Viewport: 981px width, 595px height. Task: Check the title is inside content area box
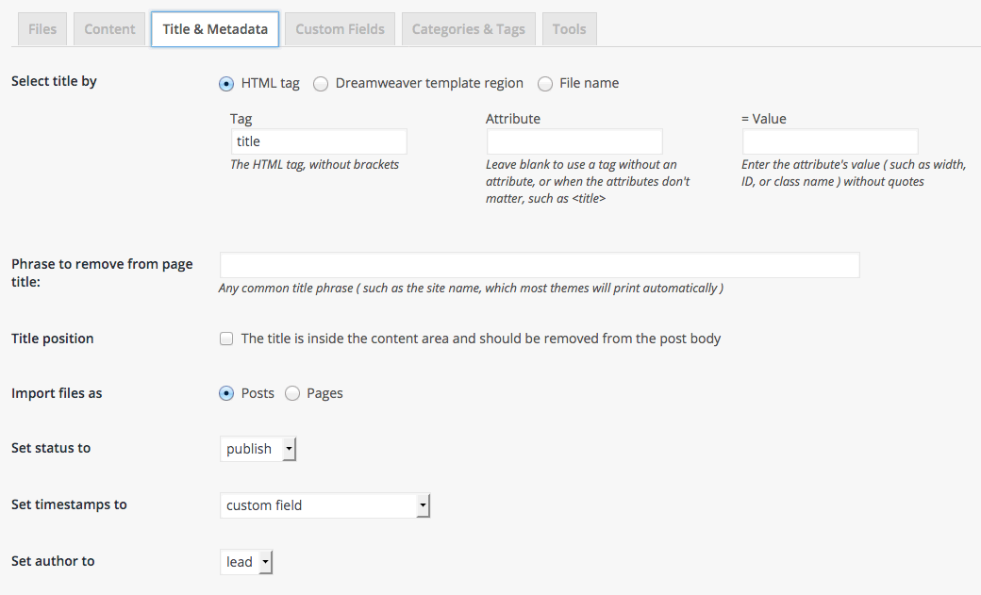(226, 339)
